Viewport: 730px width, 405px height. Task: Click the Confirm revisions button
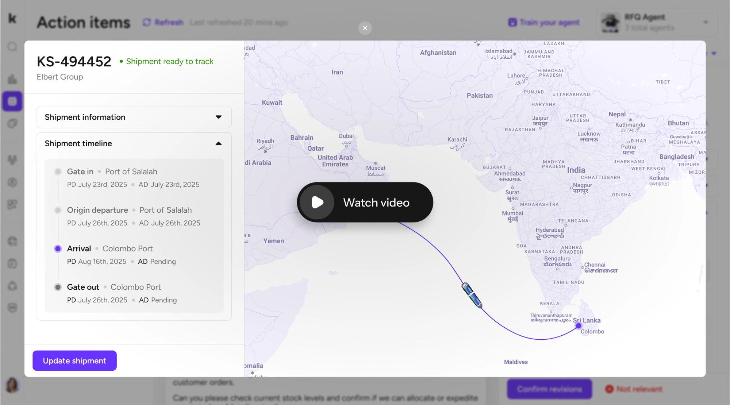tap(549, 389)
